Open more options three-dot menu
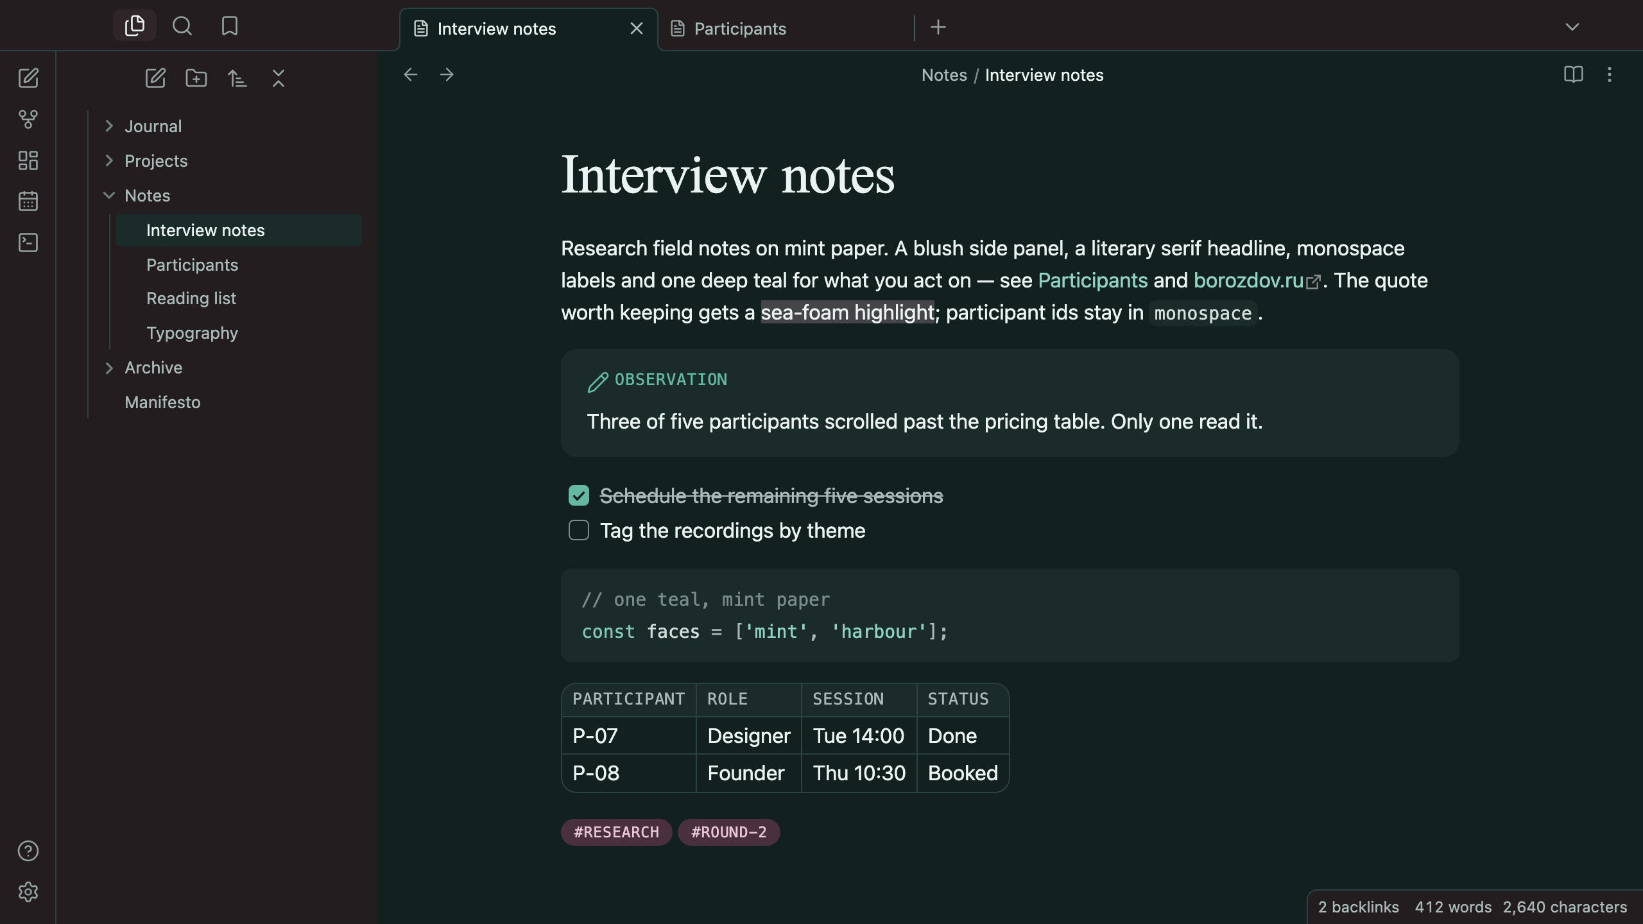Screen dimensions: 1643x924 pos(1610,75)
